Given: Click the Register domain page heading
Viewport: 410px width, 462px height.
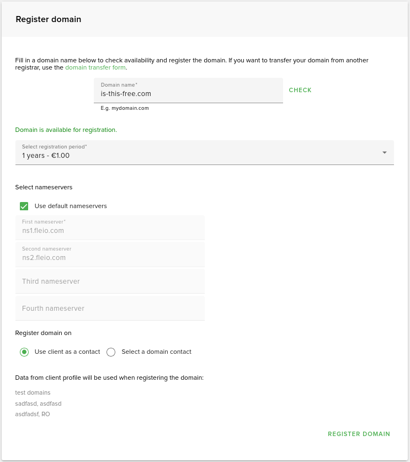Looking at the screenshot, I should [49, 19].
